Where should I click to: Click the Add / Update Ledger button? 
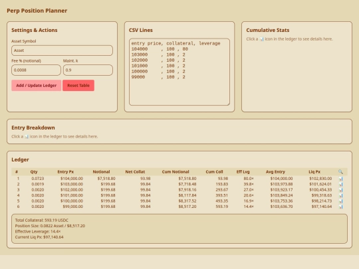[37, 85]
